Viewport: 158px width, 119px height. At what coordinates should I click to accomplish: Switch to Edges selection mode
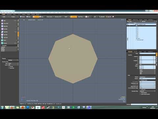tap(29, 17)
